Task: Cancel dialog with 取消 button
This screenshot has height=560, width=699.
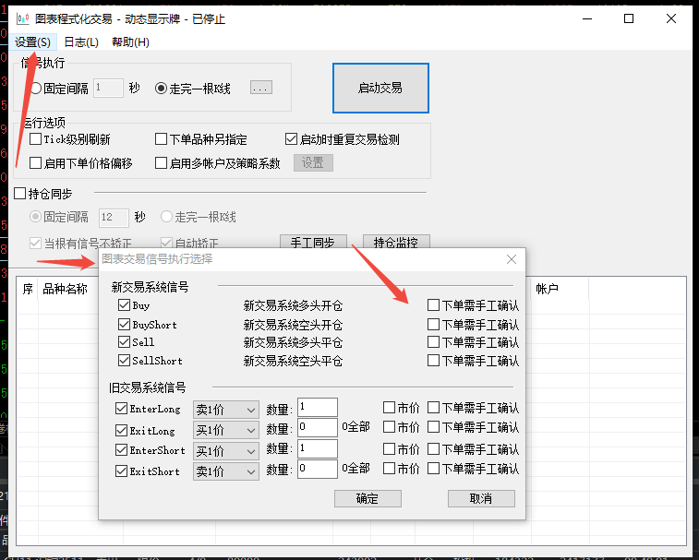Action: click(481, 498)
